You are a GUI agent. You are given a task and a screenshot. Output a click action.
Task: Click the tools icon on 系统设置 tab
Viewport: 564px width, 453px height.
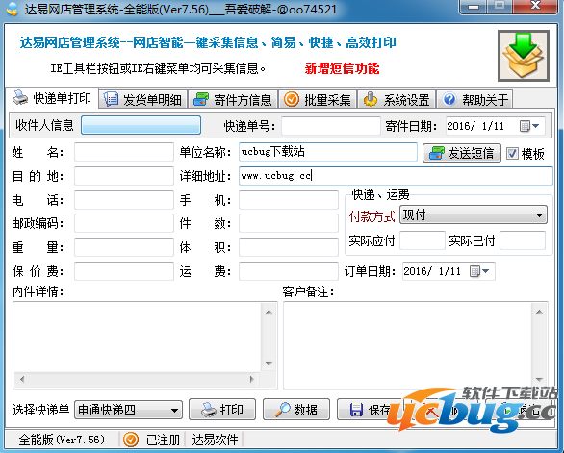[x=371, y=99]
